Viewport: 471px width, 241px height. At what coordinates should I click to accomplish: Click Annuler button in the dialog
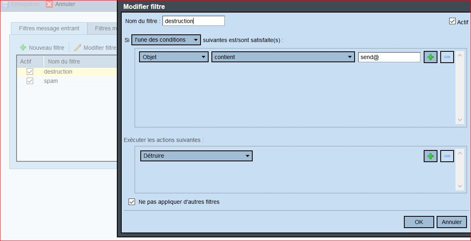click(452, 222)
